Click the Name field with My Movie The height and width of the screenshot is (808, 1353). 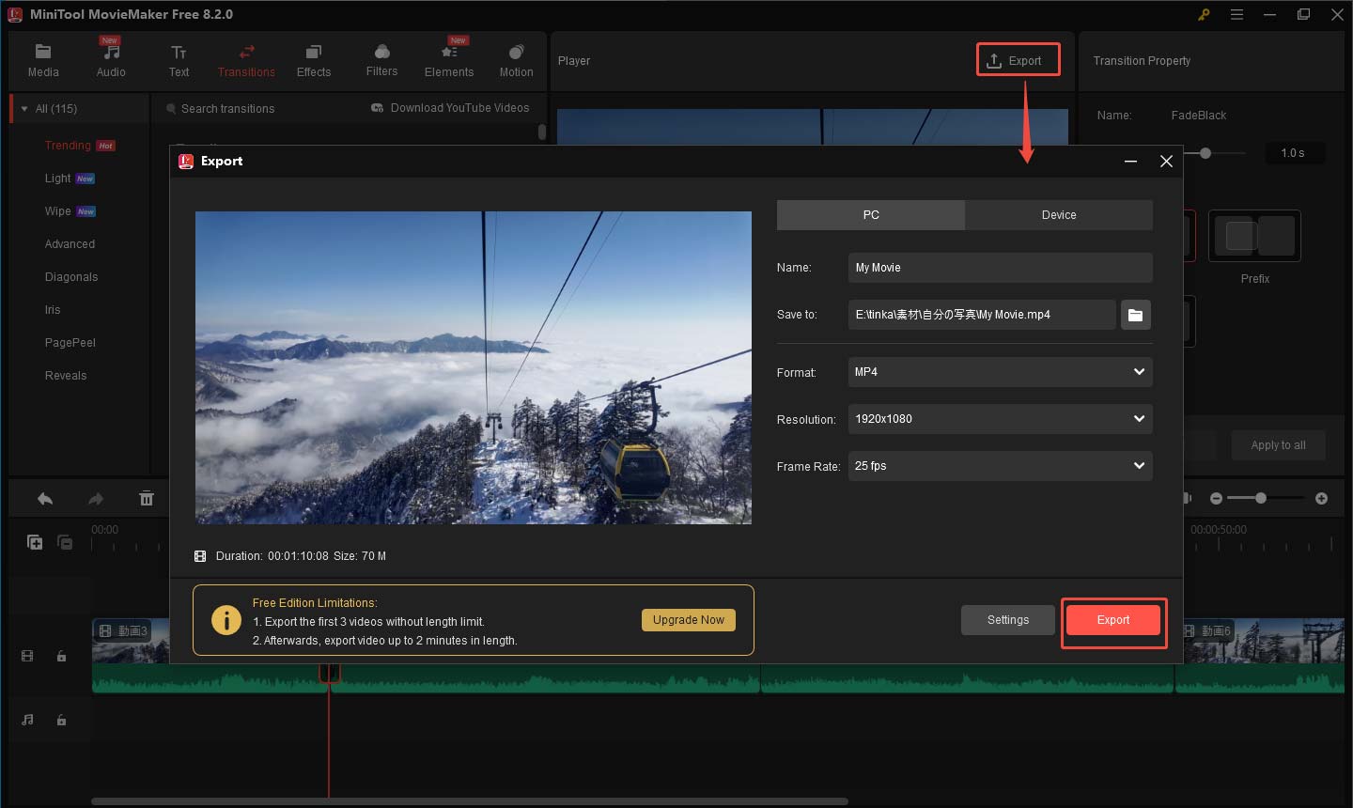[1000, 268]
